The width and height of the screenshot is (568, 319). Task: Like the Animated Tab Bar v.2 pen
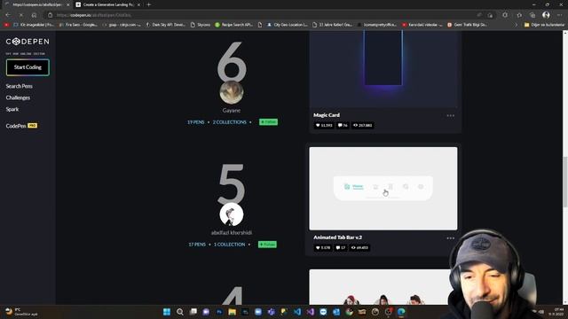pos(323,248)
